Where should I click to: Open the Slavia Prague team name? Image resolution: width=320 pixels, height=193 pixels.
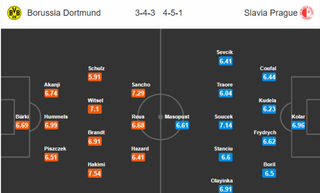271,13
